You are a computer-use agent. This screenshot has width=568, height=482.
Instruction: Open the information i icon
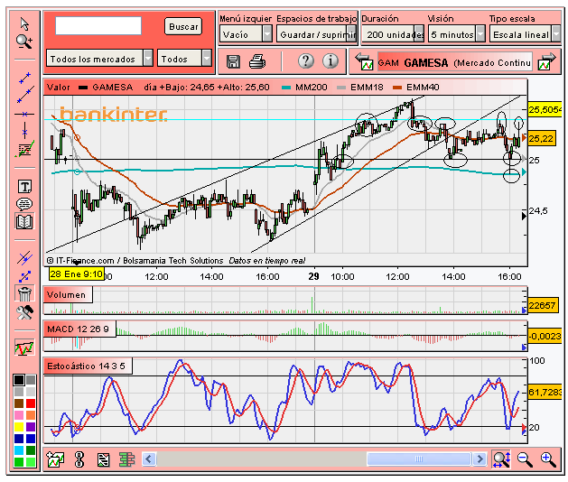click(x=330, y=60)
